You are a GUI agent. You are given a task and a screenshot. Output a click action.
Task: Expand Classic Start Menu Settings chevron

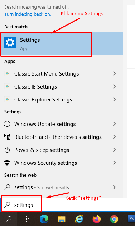(x=114, y=74)
